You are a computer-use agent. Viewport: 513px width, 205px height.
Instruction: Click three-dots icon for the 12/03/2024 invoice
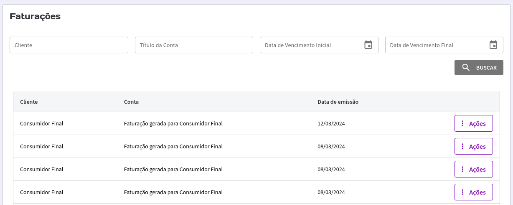pyautogui.click(x=462, y=123)
